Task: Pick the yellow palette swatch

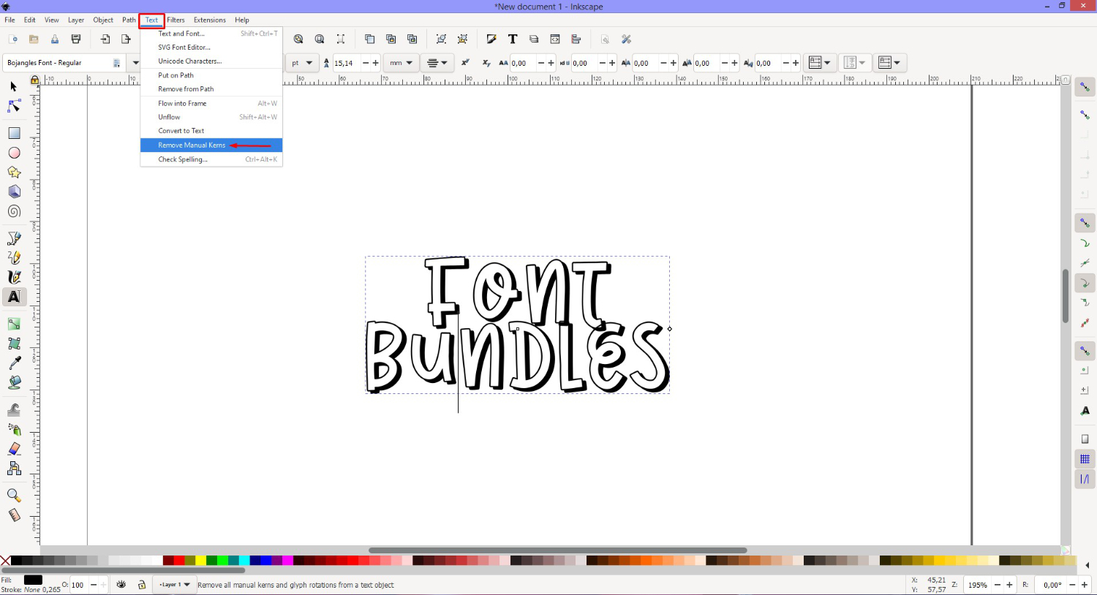Action: [200, 561]
